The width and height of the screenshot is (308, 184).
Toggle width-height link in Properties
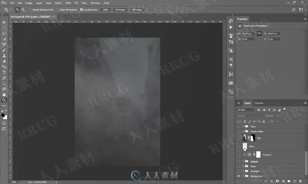click(x=259, y=33)
